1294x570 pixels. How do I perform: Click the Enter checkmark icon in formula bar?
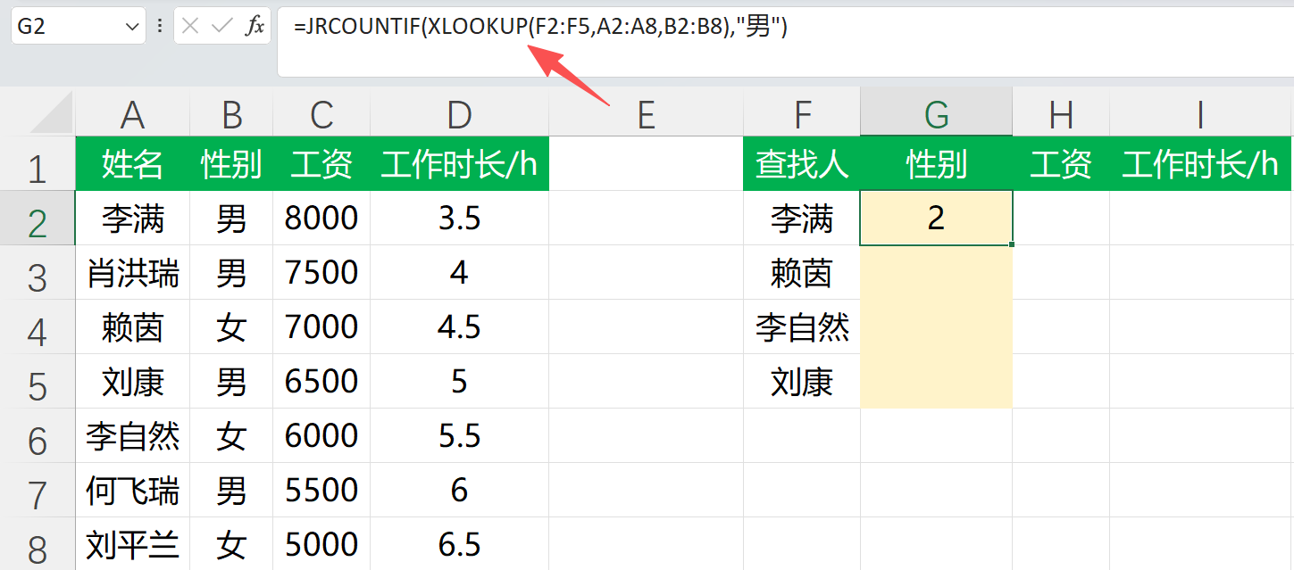(221, 27)
